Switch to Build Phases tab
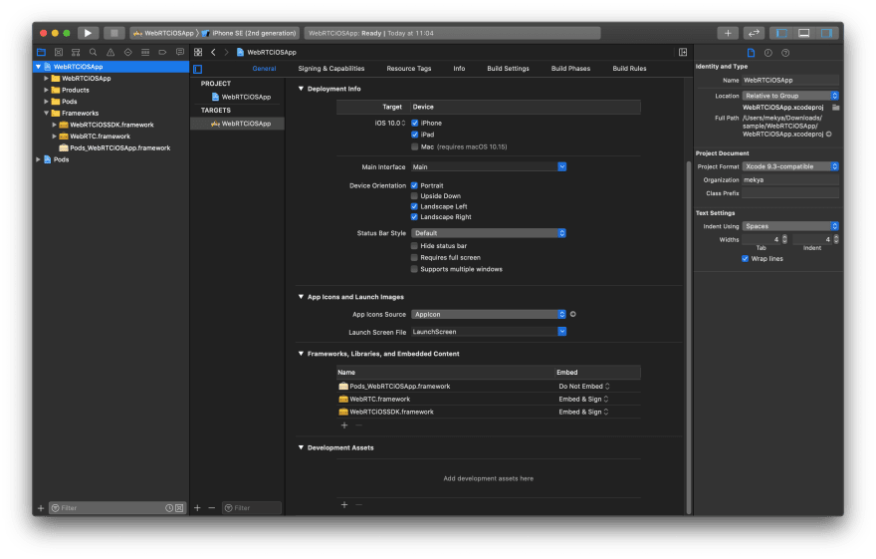The height and width of the screenshot is (559, 876). coord(570,68)
